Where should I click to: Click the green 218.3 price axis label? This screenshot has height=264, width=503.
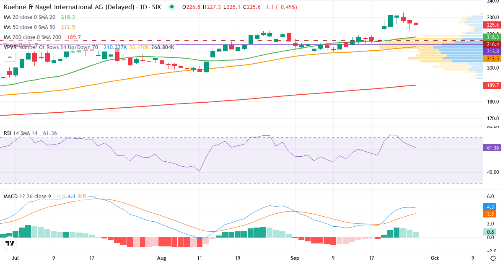pyautogui.click(x=493, y=37)
